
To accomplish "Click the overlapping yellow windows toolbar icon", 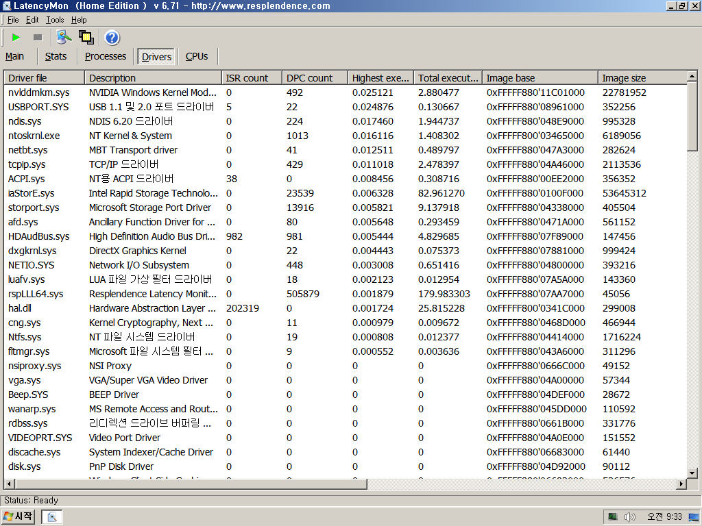I will (86, 38).
